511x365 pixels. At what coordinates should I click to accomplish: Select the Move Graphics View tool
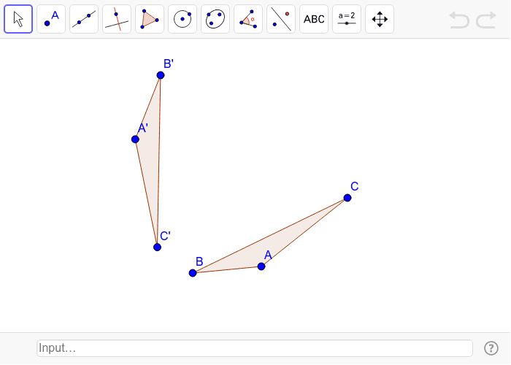pos(380,19)
